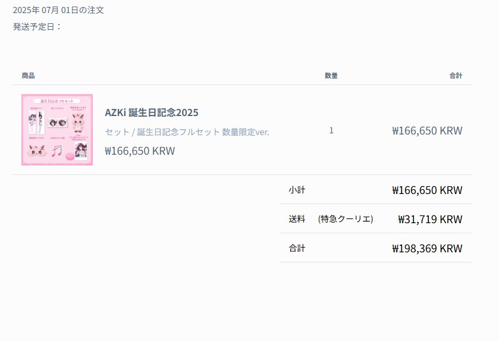
Task: Click the subtotal amount beside 小計
Action: point(427,190)
